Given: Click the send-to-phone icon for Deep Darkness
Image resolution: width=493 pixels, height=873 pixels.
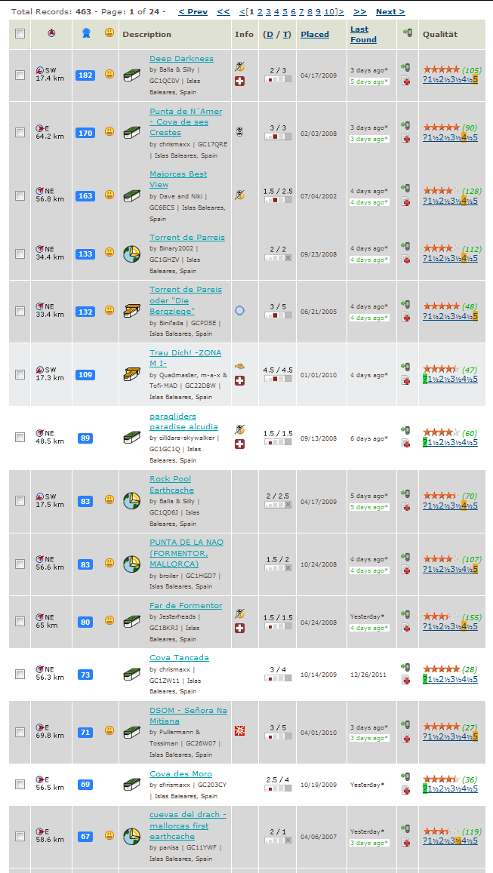Looking at the screenshot, I should coord(405,68).
